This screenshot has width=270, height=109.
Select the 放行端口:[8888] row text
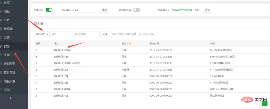62,89
